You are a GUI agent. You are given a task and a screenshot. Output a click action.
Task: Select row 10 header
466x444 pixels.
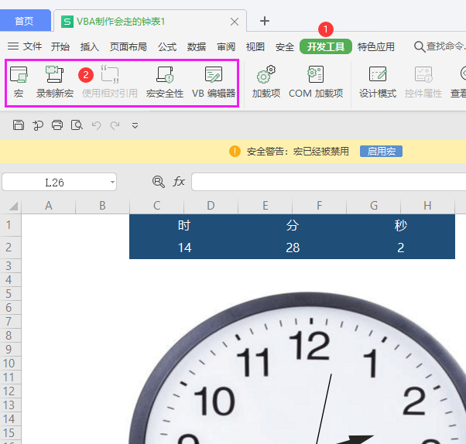10,364
